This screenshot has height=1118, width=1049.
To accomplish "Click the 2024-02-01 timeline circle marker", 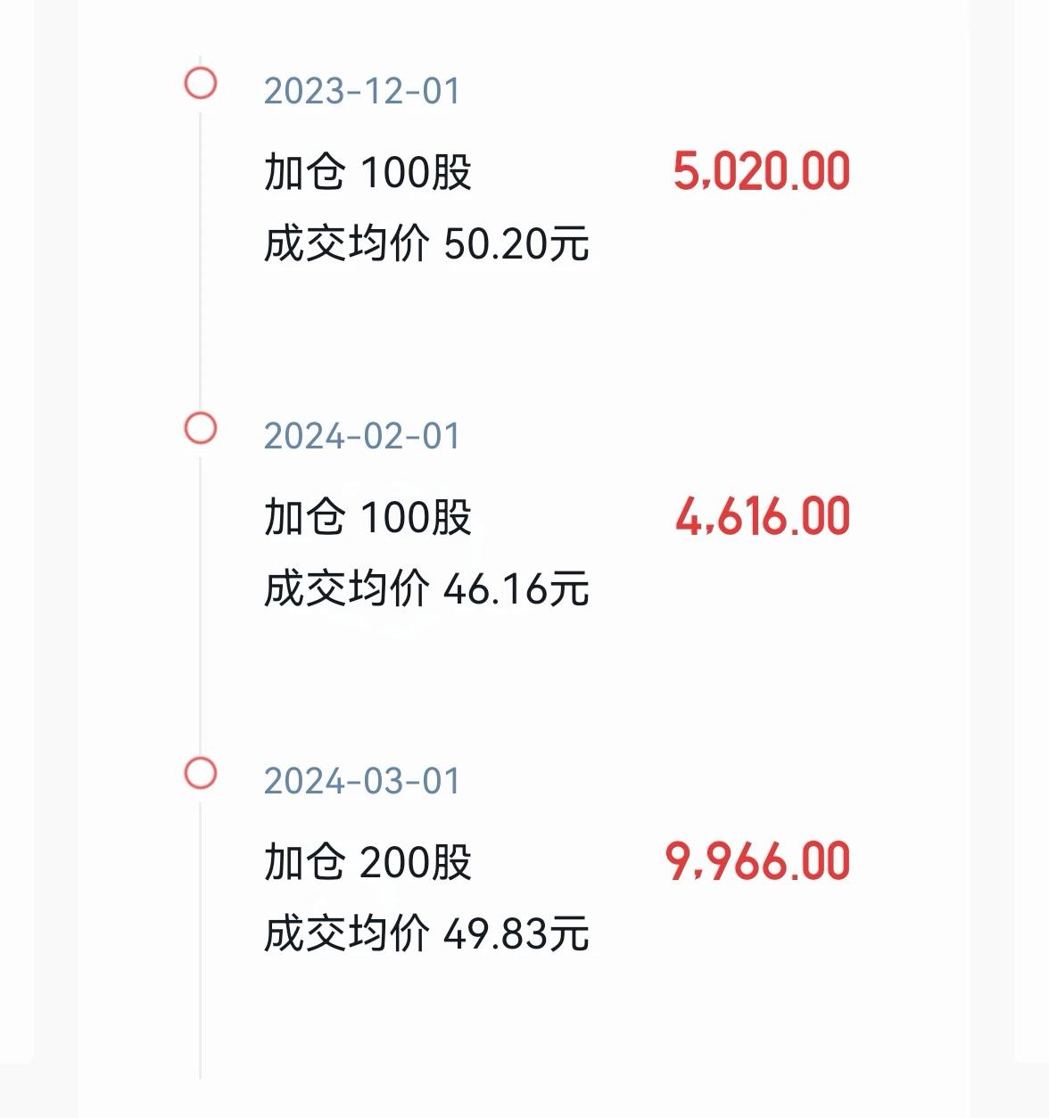I will [x=201, y=428].
